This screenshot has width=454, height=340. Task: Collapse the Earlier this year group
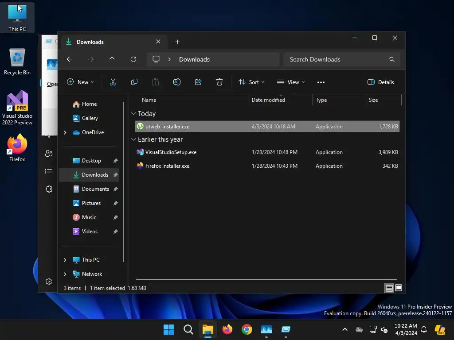tap(133, 139)
